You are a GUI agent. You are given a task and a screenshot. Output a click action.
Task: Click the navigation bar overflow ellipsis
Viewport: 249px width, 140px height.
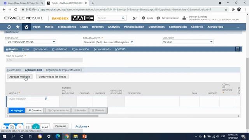(238, 27)
